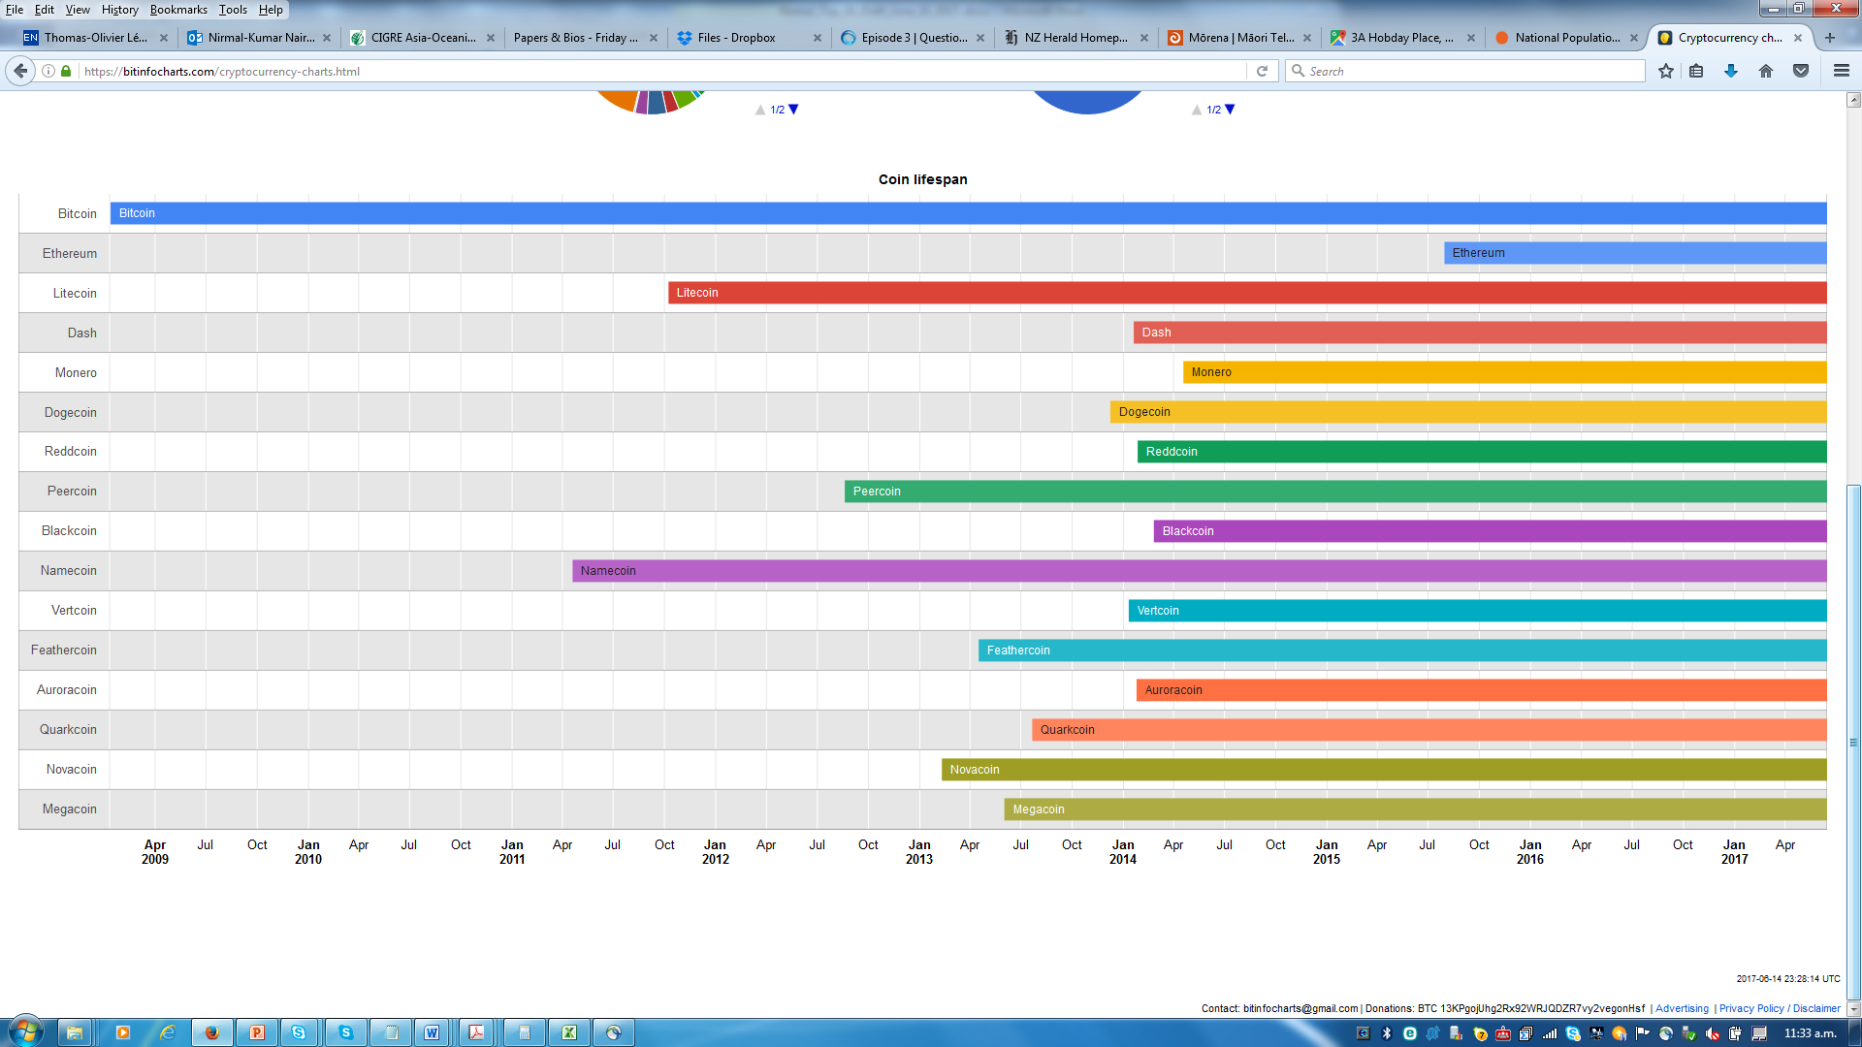Click the bookmark star icon

point(1666,71)
